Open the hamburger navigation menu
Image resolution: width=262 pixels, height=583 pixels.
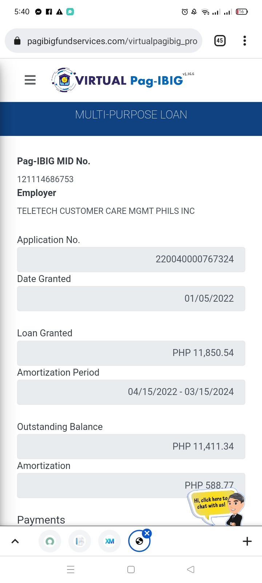click(30, 80)
